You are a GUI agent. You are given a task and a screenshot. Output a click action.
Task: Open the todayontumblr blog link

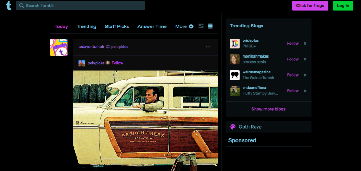tap(91, 47)
